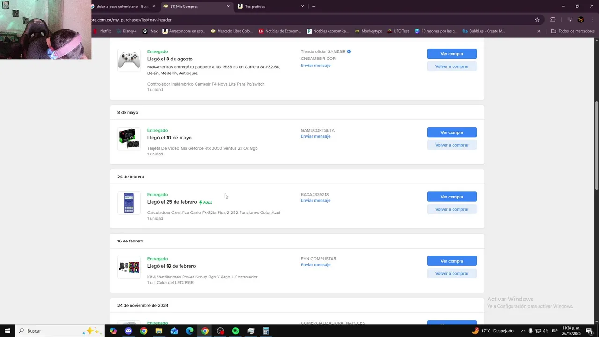
Task: Click the taskbar Buscar search box
Action: coord(59,331)
